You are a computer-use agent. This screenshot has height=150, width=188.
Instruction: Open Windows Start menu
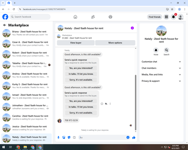[x=3, y=147]
